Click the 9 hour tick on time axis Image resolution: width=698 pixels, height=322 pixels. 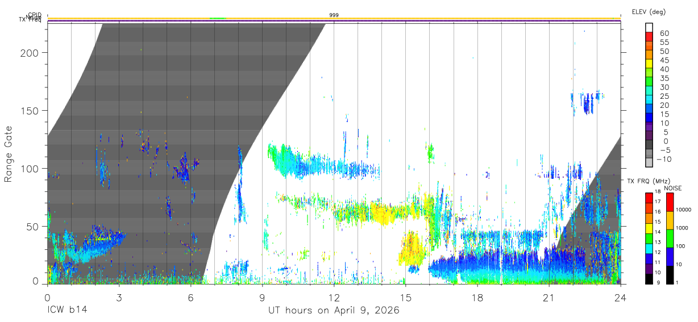(x=263, y=296)
